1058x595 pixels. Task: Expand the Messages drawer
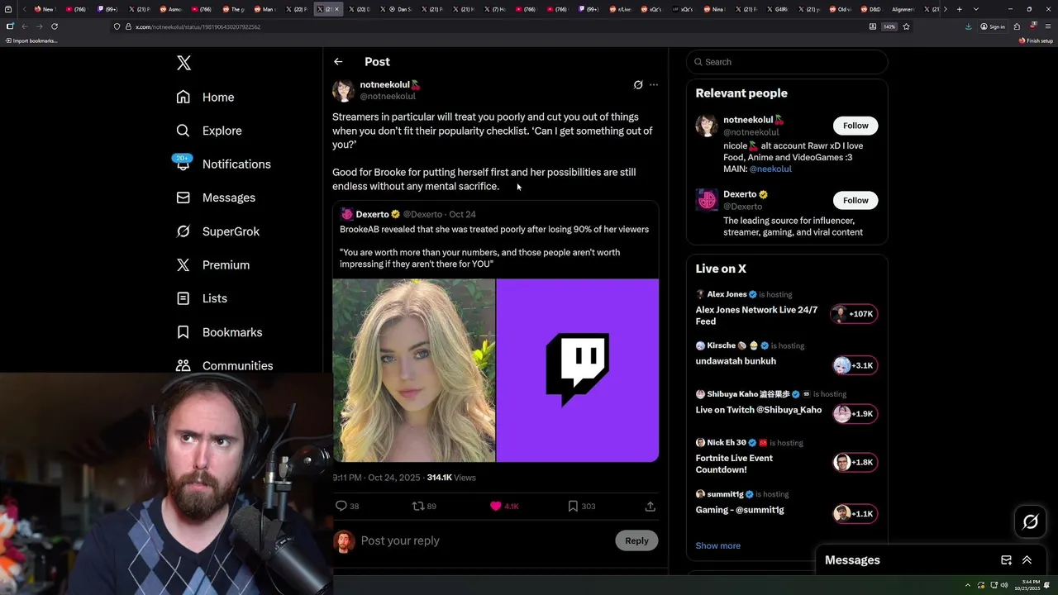(1027, 560)
